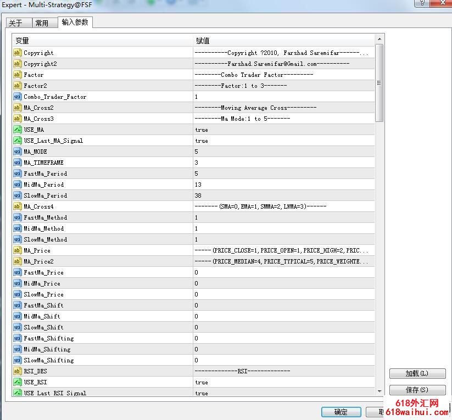This screenshot has width=452, height=420.
Task: Edit the SlowMa_Period value 38
Action: pyautogui.click(x=199, y=195)
